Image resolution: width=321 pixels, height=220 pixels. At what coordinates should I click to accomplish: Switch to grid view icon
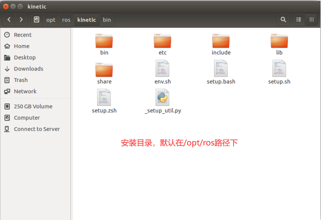click(x=312, y=20)
